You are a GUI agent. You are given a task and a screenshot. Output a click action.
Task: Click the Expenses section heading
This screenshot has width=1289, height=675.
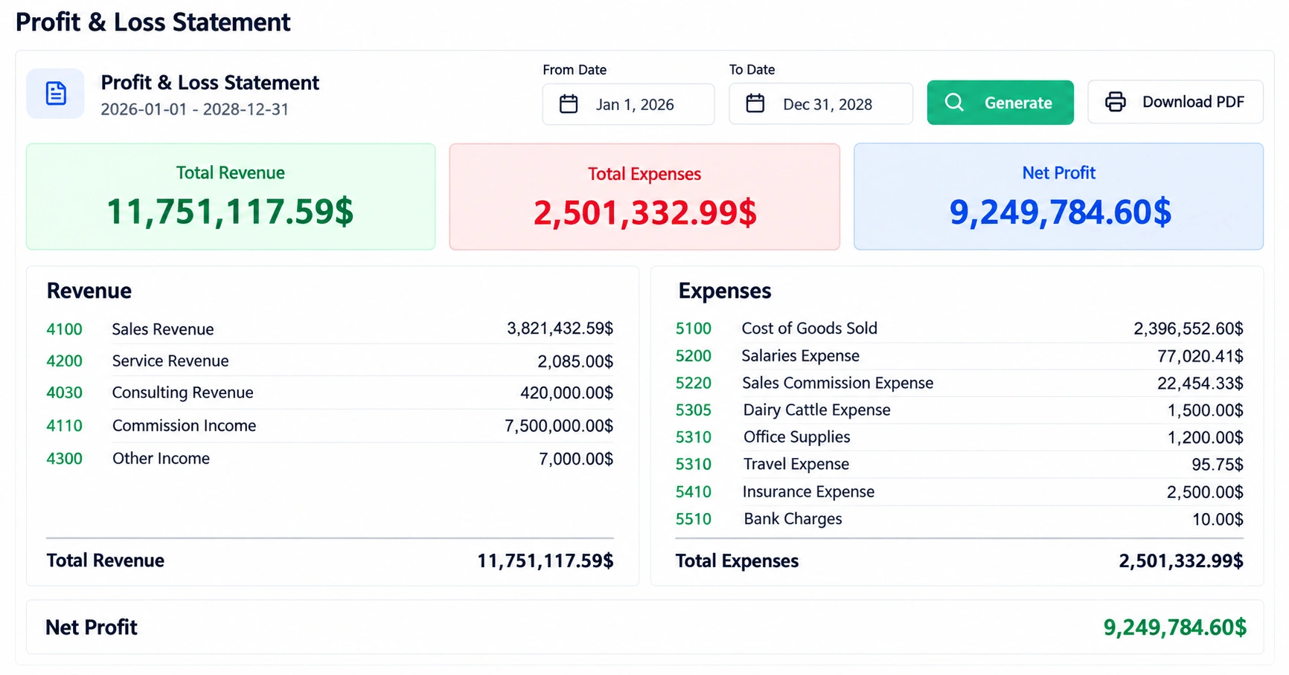pos(725,291)
